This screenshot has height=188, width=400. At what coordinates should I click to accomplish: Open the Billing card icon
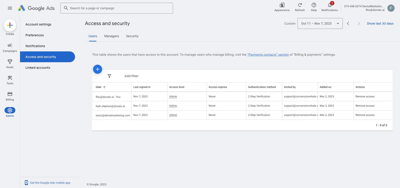pyautogui.click(x=10, y=94)
